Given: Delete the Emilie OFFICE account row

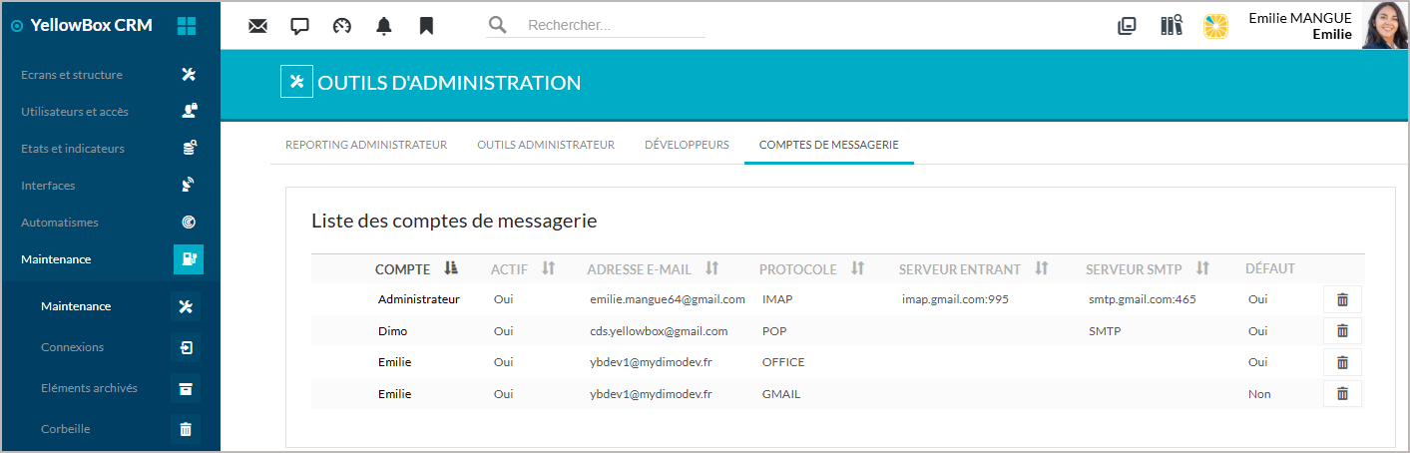Looking at the screenshot, I should 1342,363.
